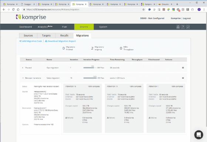
Task: Click the purple profile avatar icon
Action: [x=199, y=10]
